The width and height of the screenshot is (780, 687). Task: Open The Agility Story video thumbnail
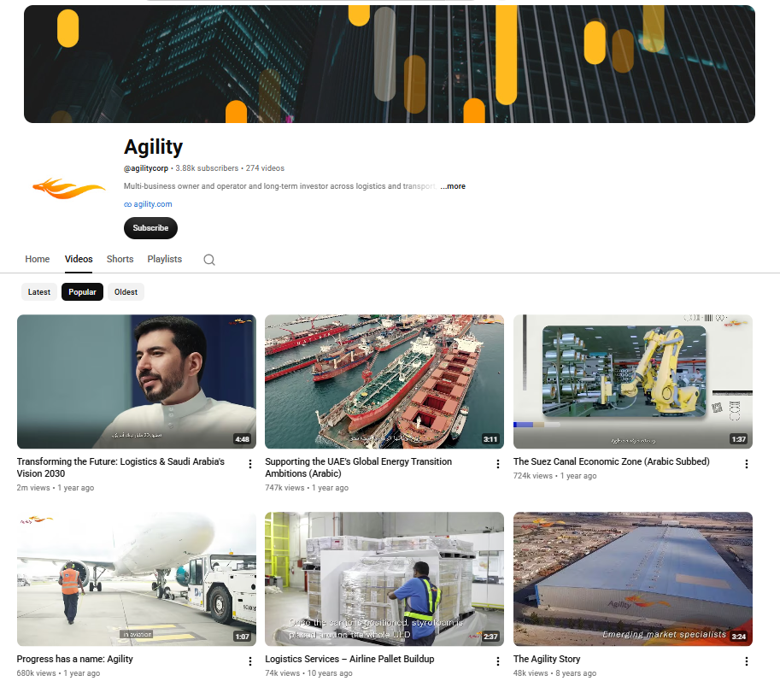[x=633, y=579]
